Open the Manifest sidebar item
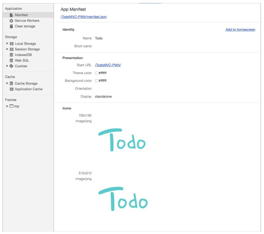The image size is (264, 234). [x=28, y=15]
